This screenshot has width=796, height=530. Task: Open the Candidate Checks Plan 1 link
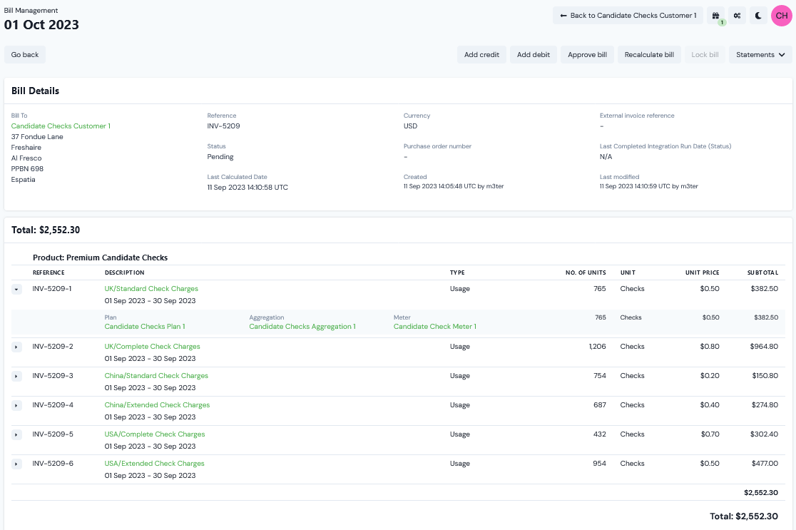pyautogui.click(x=145, y=327)
